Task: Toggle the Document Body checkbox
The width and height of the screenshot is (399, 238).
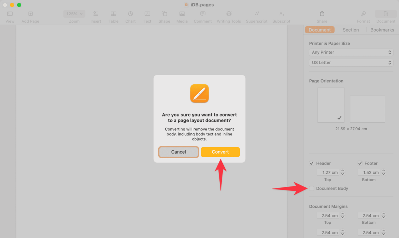Action: click(312, 188)
